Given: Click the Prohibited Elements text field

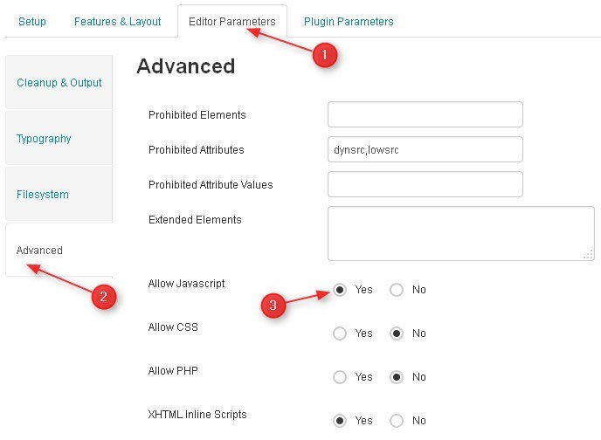Looking at the screenshot, I should pos(425,114).
